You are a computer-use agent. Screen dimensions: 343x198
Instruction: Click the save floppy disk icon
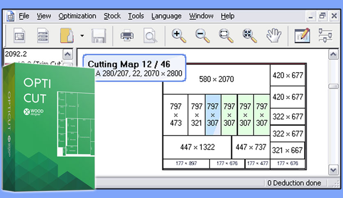tap(99, 36)
